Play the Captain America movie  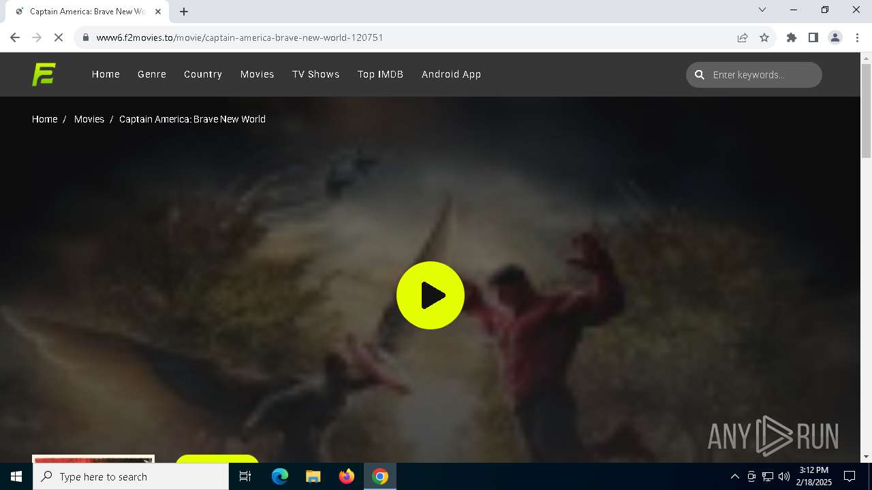click(x=431, y=295)
